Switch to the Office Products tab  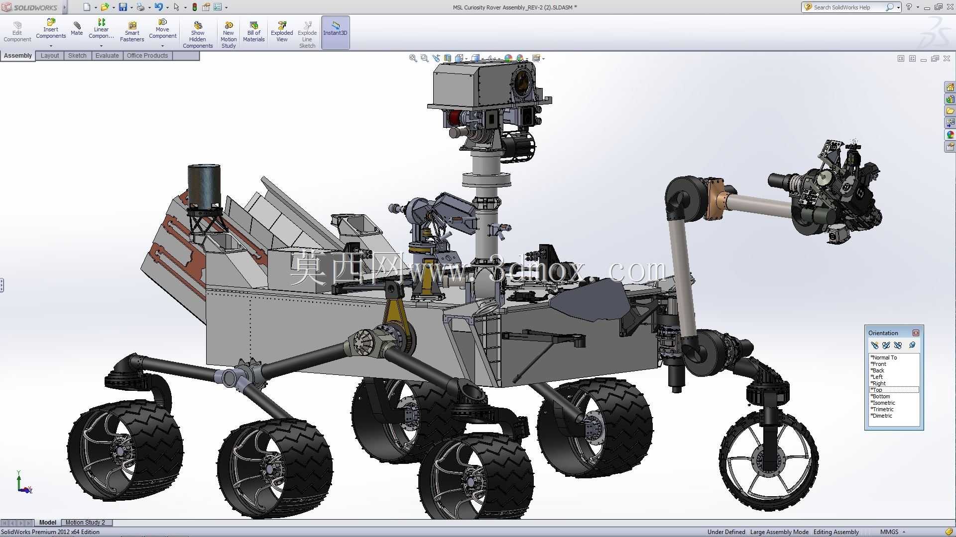tap(147, 56)
